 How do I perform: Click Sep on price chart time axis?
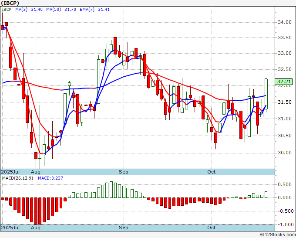(124, 172)
